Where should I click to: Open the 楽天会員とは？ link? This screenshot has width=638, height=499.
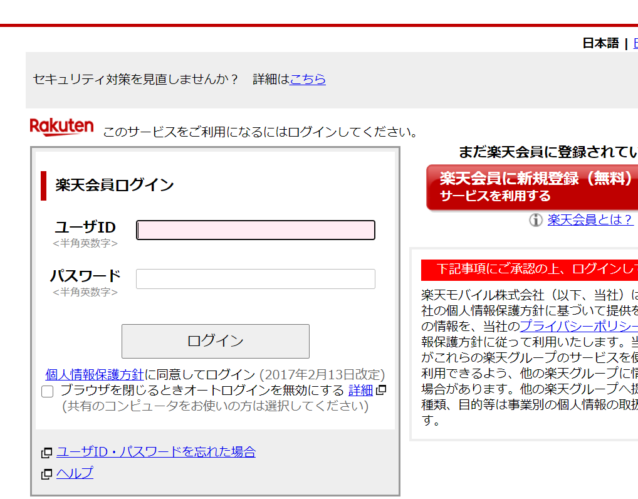tap(590, 220)
